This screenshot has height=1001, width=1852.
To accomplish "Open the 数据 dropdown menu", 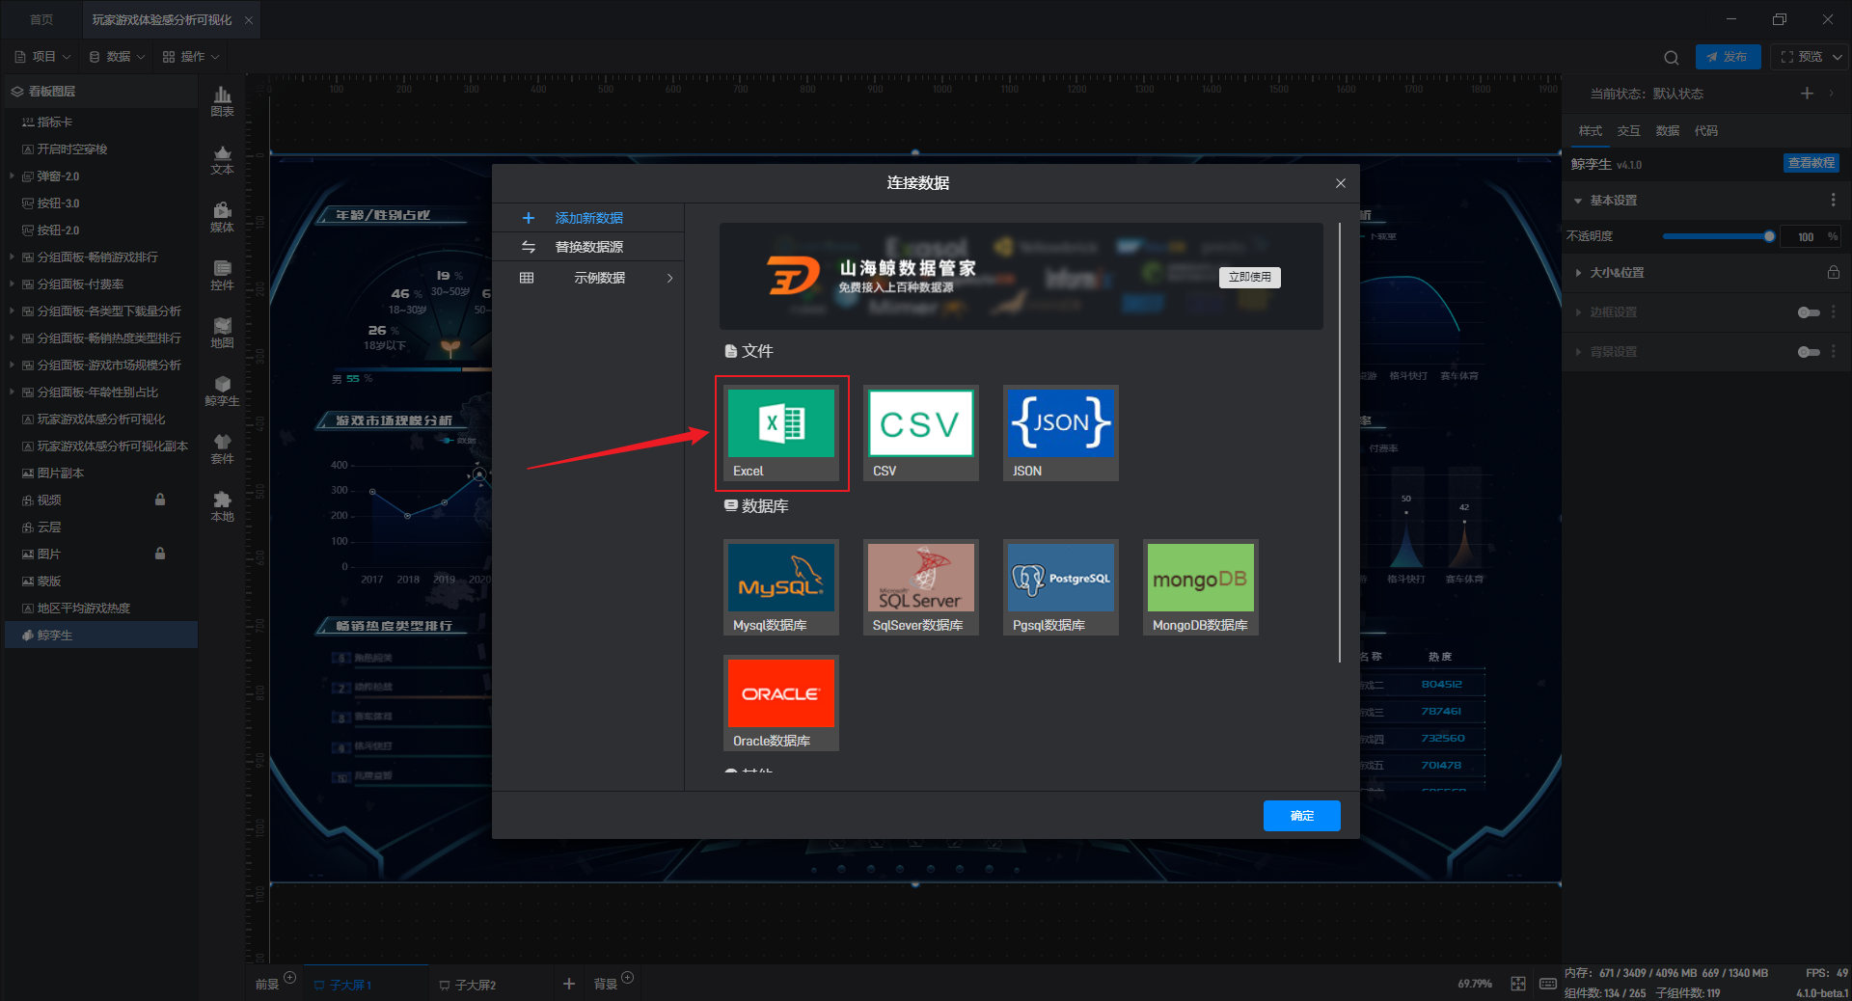I will click(x=117, y=57).
